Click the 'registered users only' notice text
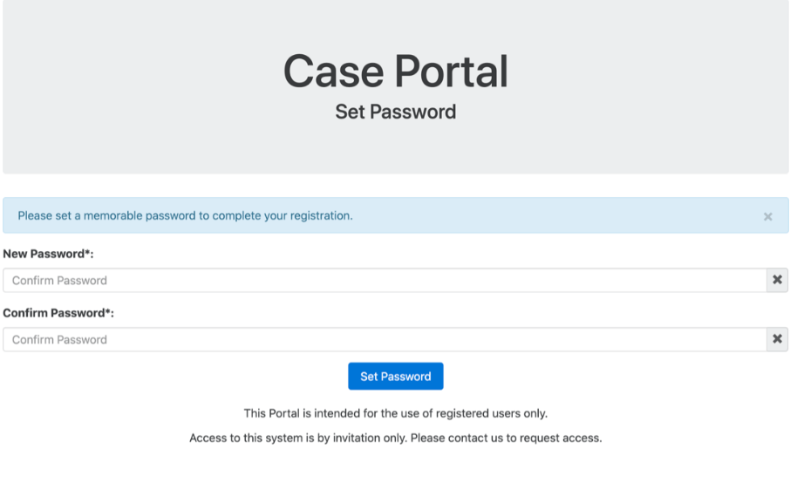Viewport: 790px width, 483px height. tap(396, 413)
